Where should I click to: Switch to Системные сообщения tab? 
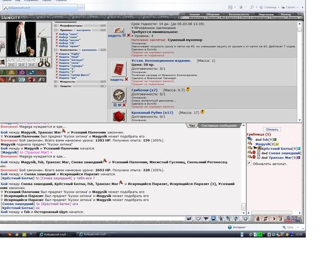click(x=219, y=125)
